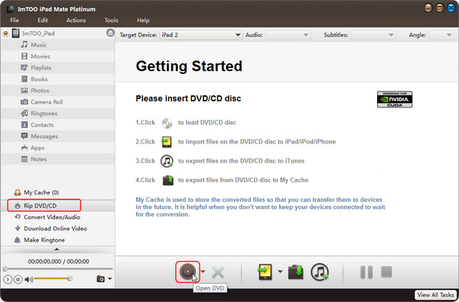459x302 pixels.
Task: Click the preview player stop button
Action: click(x=18, y=280)
